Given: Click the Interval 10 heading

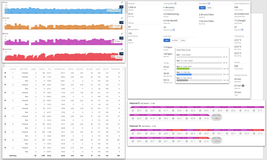Looking at the screenshot, I should pos(135,126).
